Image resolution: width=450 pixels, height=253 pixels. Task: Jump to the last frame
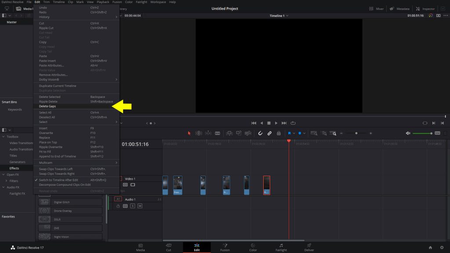click(x=284, y=123)
